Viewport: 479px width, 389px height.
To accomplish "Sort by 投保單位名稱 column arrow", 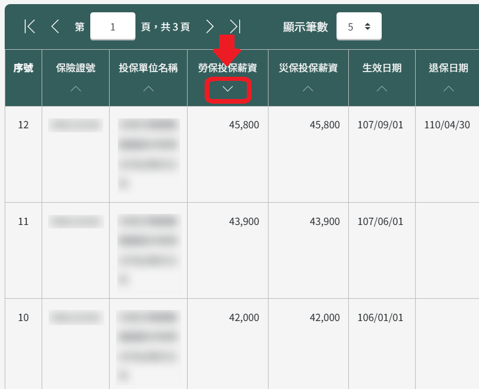I will [148, 89].
